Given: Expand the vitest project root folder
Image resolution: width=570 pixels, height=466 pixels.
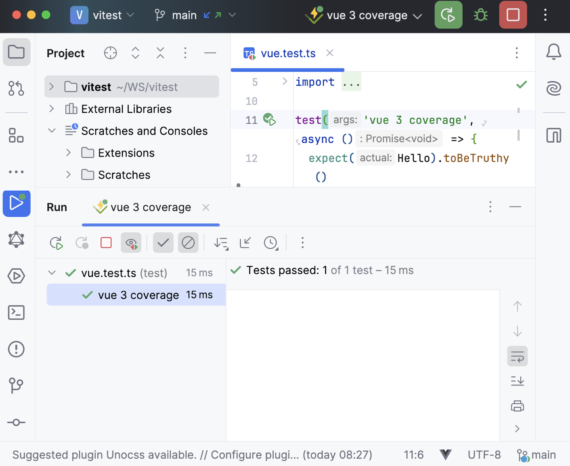Looking at the screenshot, I should click(52, 87).
